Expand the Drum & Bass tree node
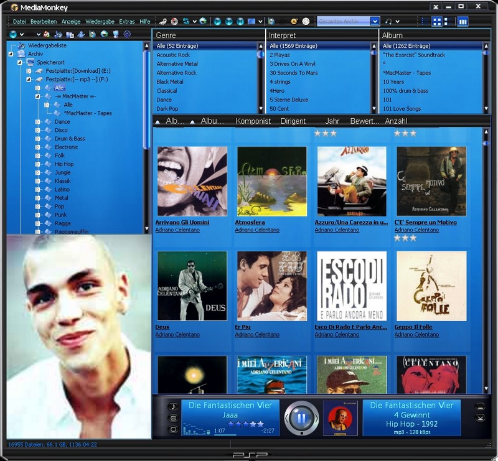This screenshot has height=461, width=498. pos(38,139)
